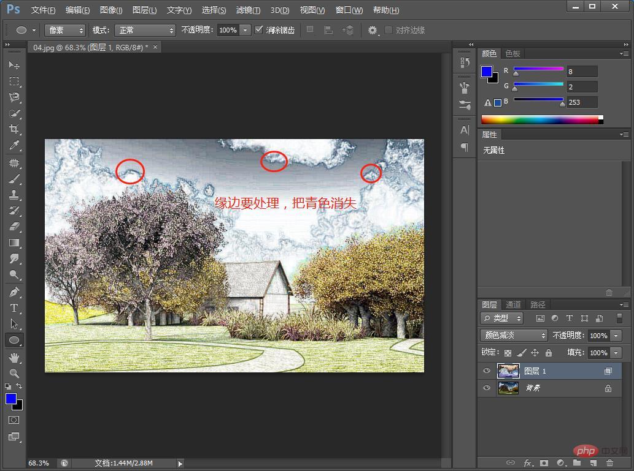Select the History Brush tool
634x471 pixels.
(14, 211)
